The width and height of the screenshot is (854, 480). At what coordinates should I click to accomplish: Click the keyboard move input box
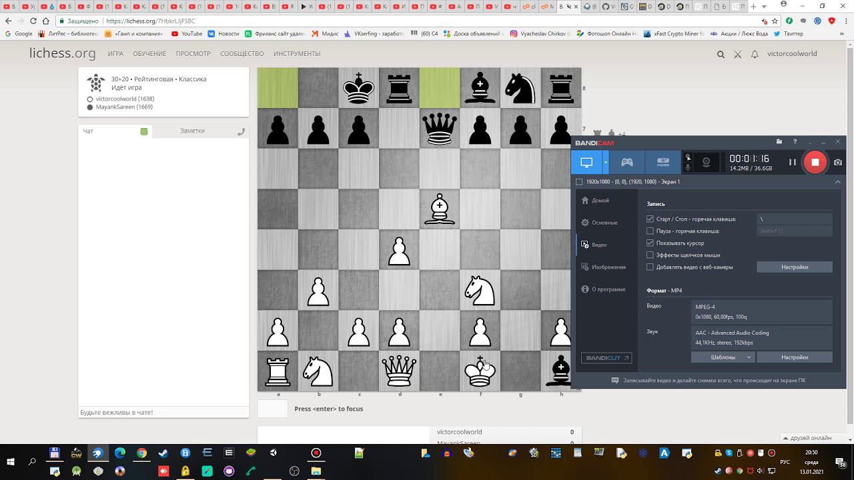click(273, 409)
